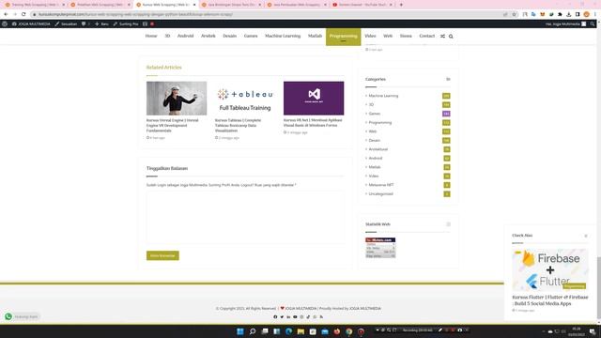The height and width of the screenshot is (338, 601).
Task: Open Windows notification center
Action: coord(593,331)
